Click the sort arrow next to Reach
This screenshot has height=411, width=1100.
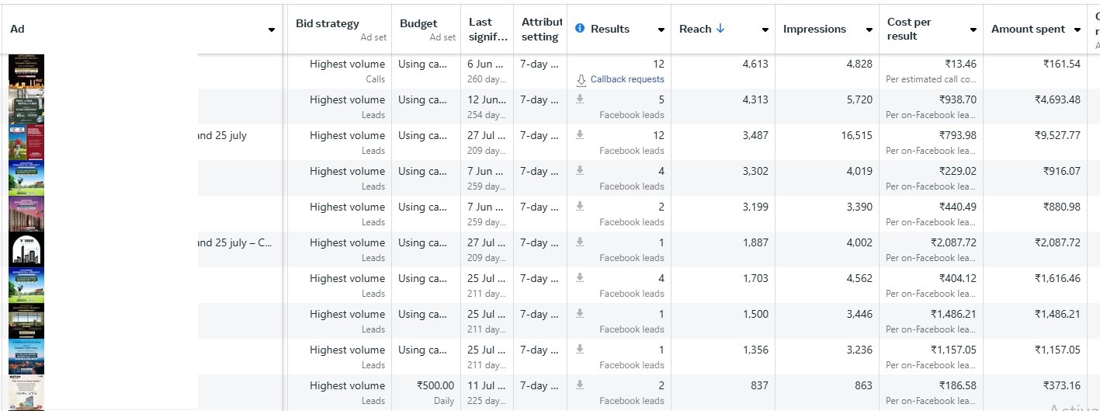(720, 29)
